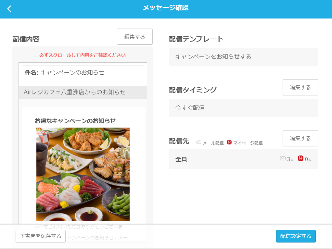Screen dimensions: 332x249
Task: Click 編集する next to 配信先
Action: [300, 138]
